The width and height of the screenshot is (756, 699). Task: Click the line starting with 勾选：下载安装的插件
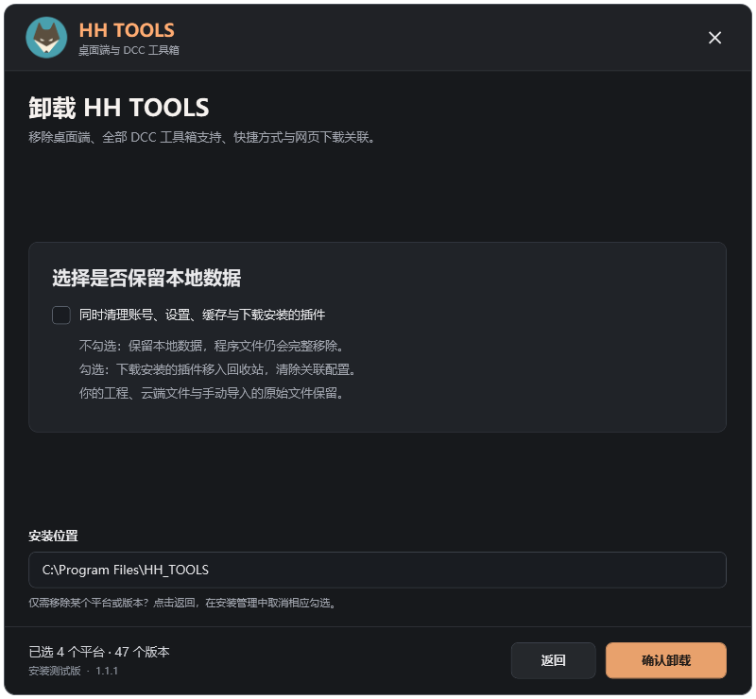(x=218, y=369)
